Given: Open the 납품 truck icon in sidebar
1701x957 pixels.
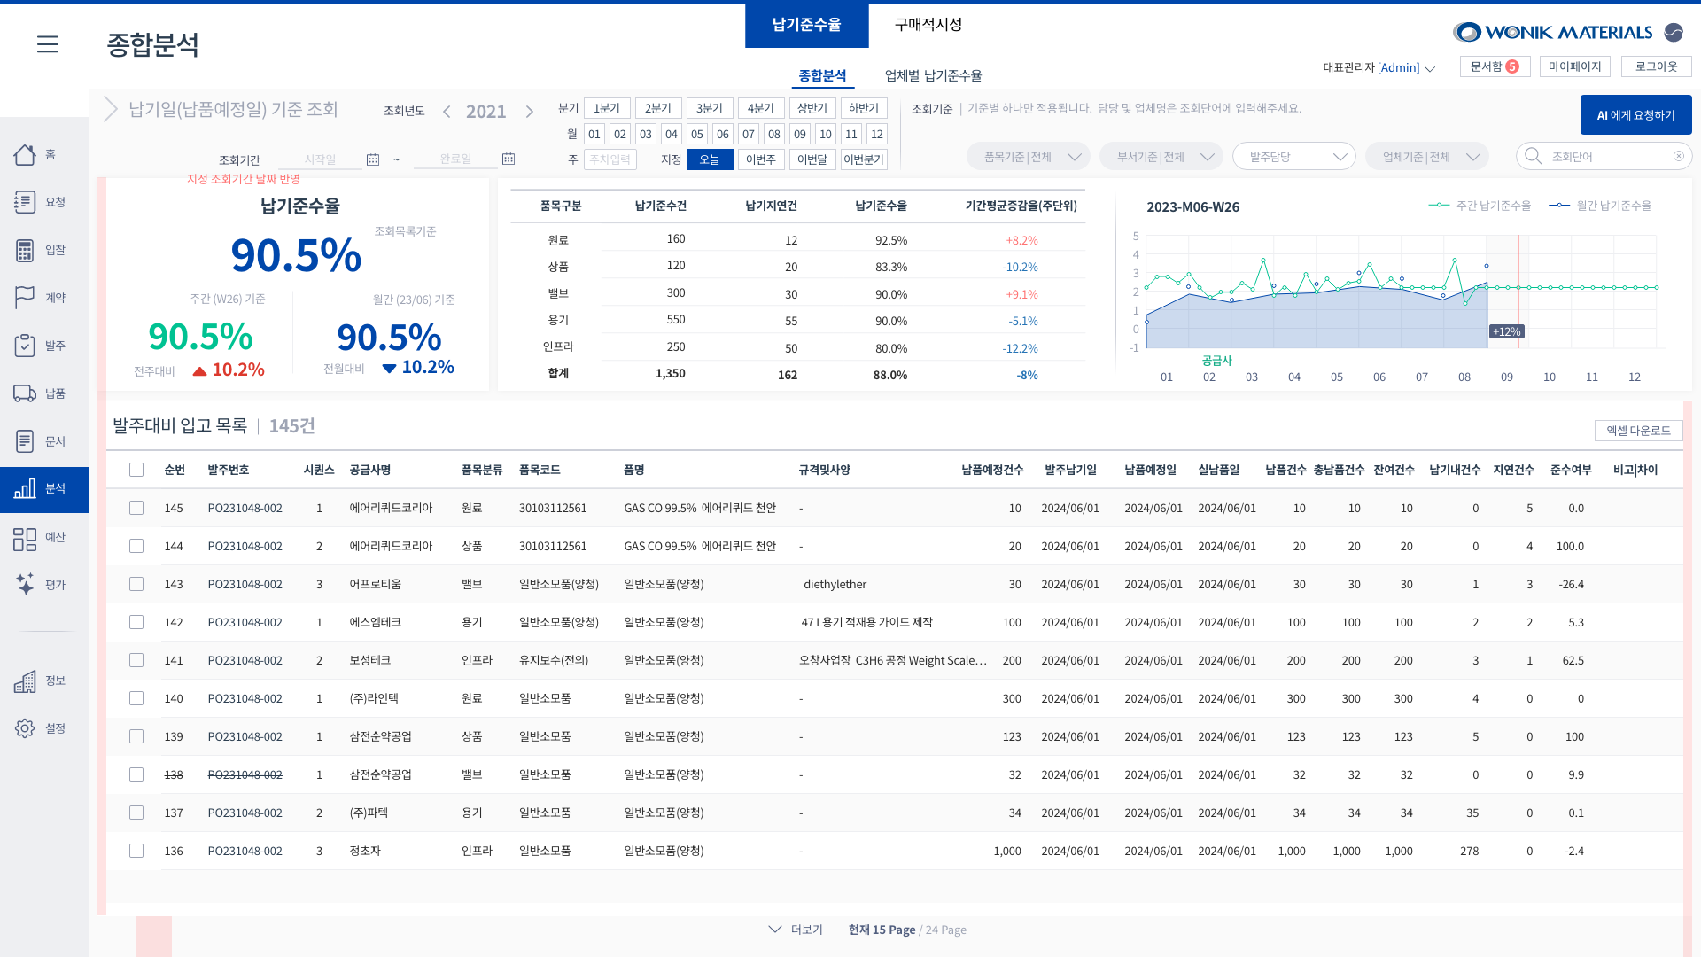Looking at the screenshot, I should click(25, 393).
